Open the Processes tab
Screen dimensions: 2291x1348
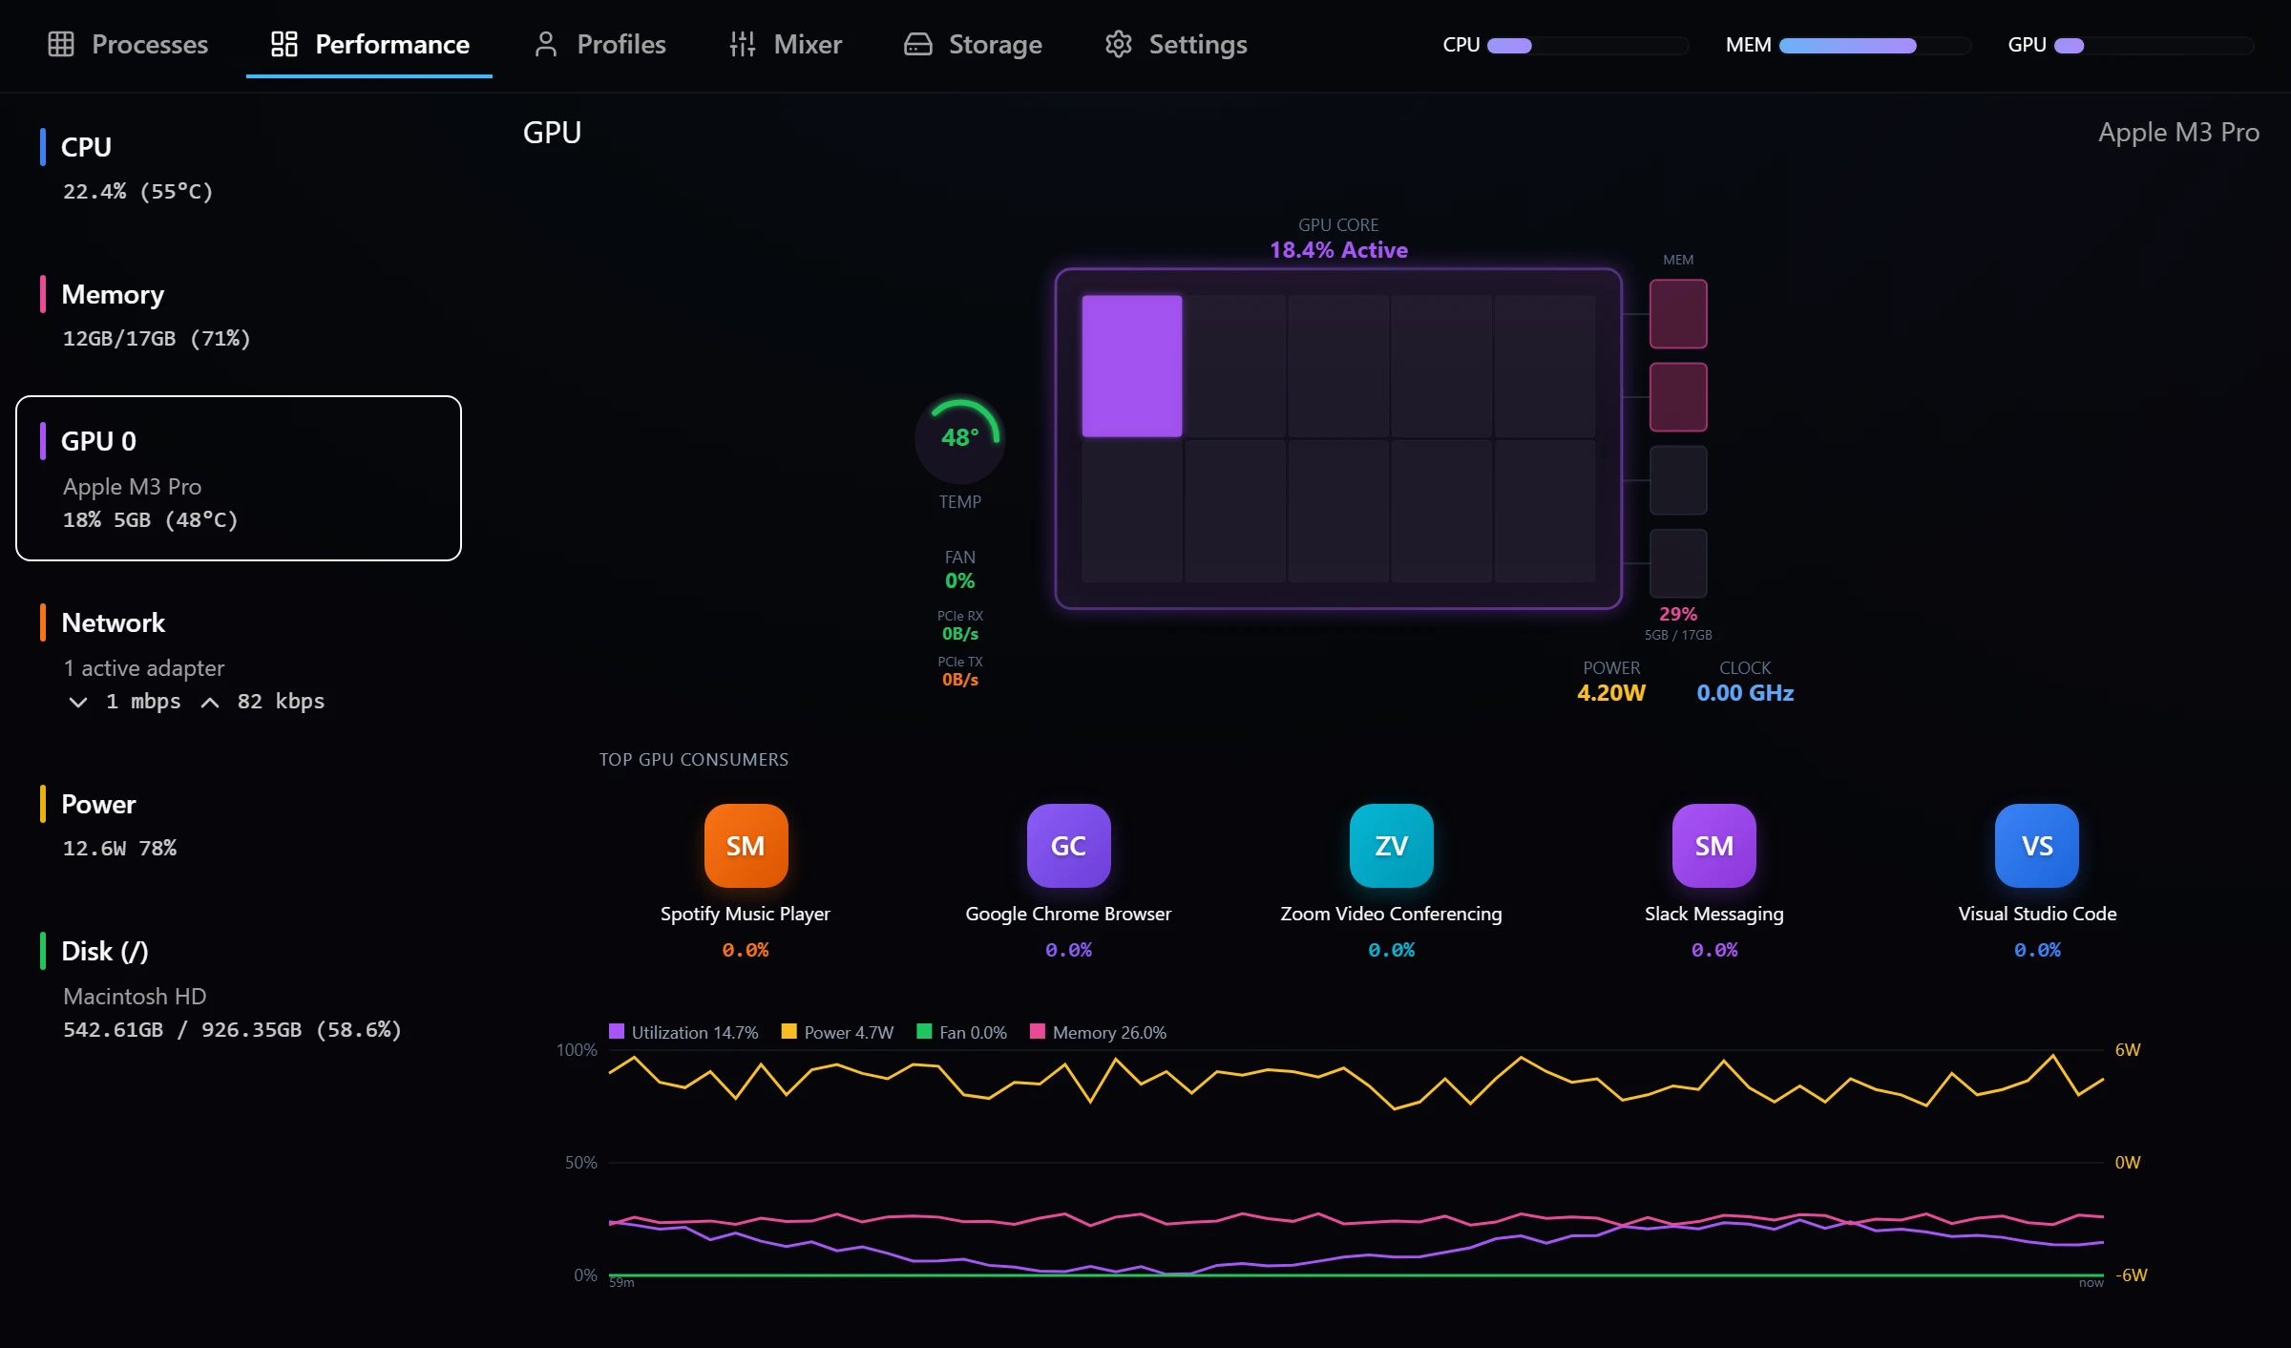tap(127, 44)
